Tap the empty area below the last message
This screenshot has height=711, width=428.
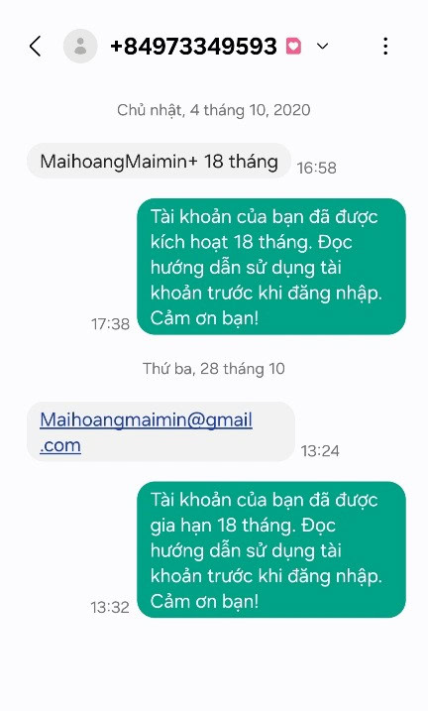pos(214,662)
